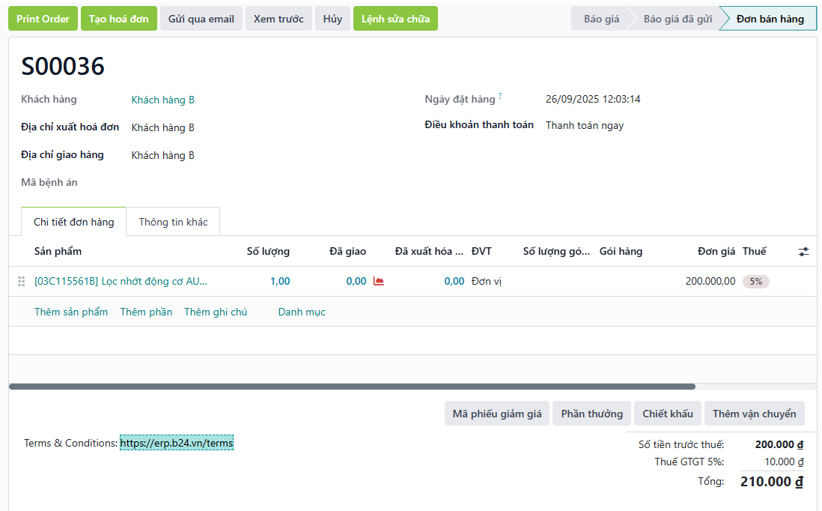Switch to Thông tin khác tab

point(173,222)
